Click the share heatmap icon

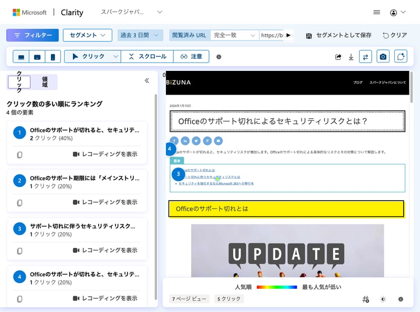(338, 57)
